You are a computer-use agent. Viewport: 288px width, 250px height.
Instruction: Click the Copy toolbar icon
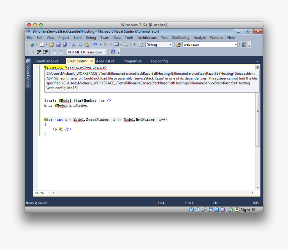[80, 44]
